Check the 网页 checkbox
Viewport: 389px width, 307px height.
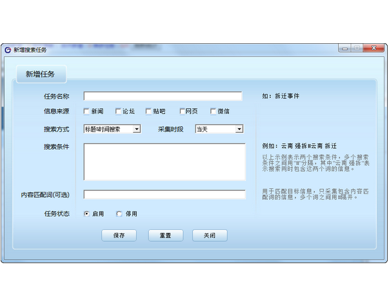click(x=182, y=112)
